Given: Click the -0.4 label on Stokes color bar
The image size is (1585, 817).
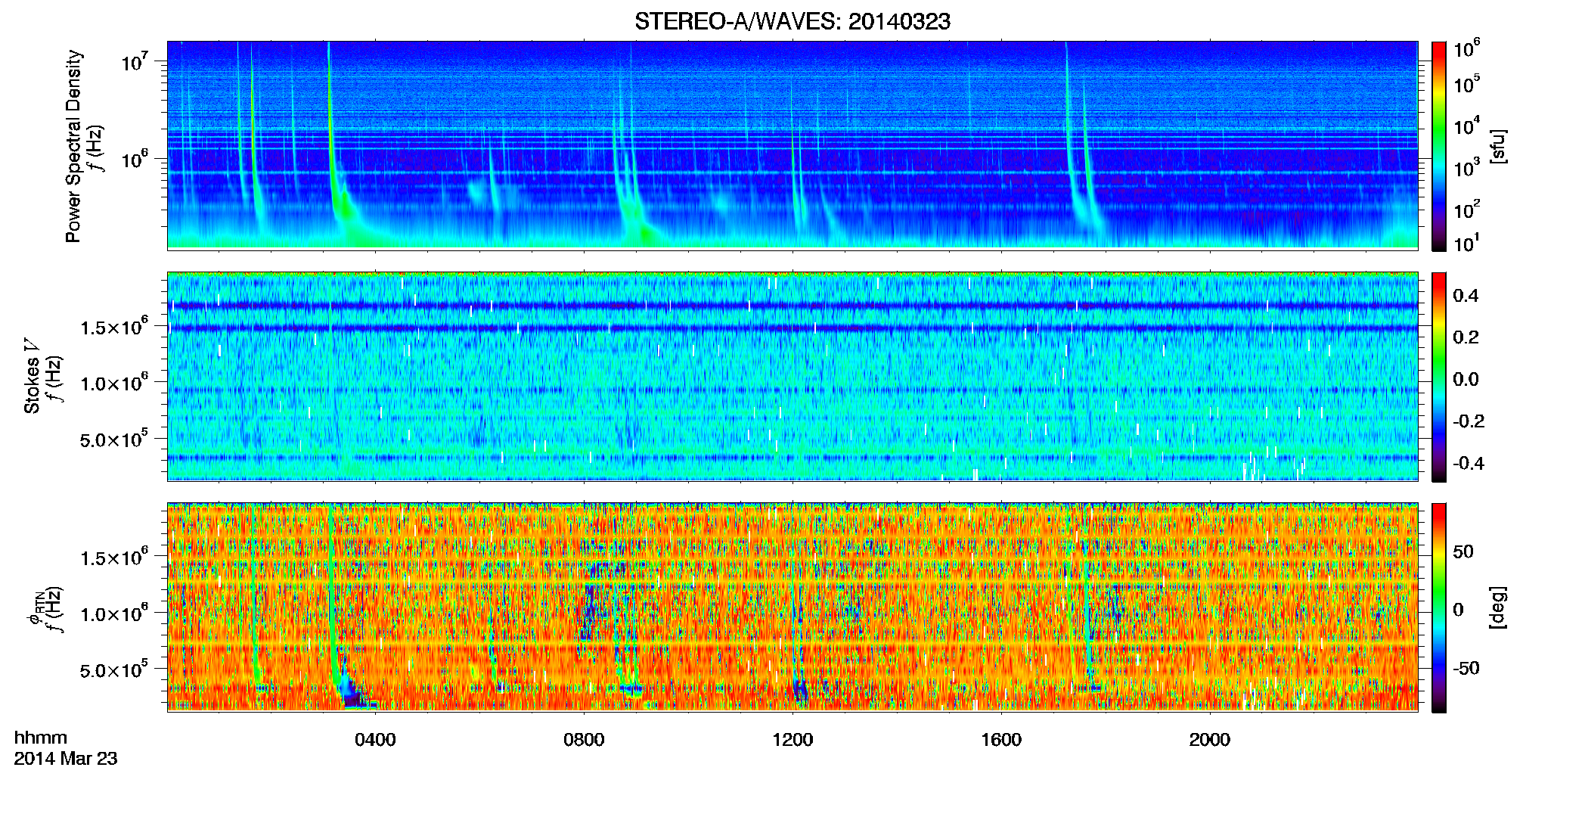Looking at the screenshot, I should 1469,463.
